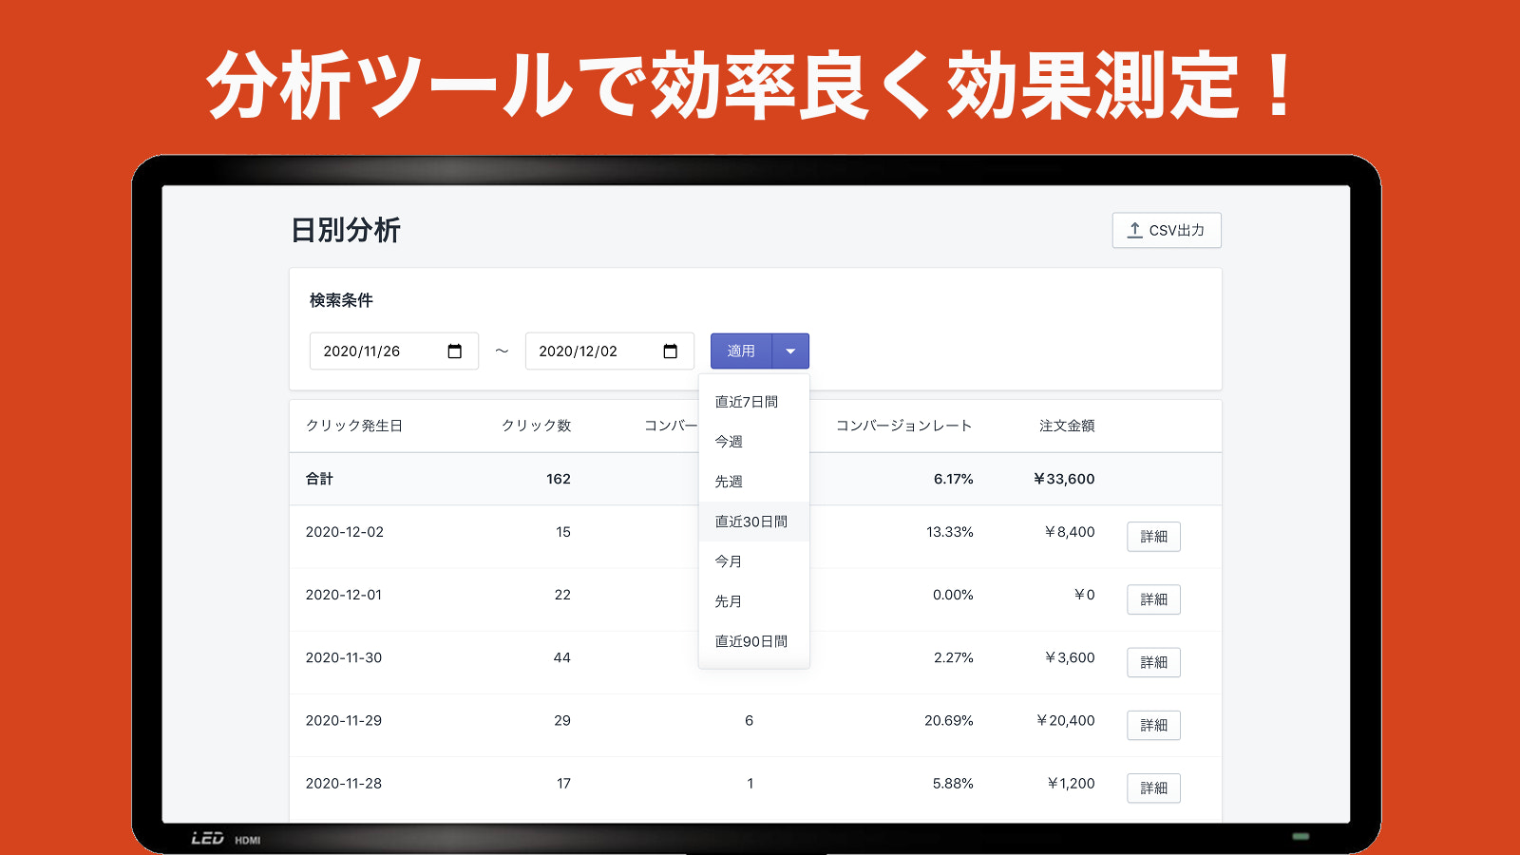Select the 直近30日間 preset option

(751, 522)
